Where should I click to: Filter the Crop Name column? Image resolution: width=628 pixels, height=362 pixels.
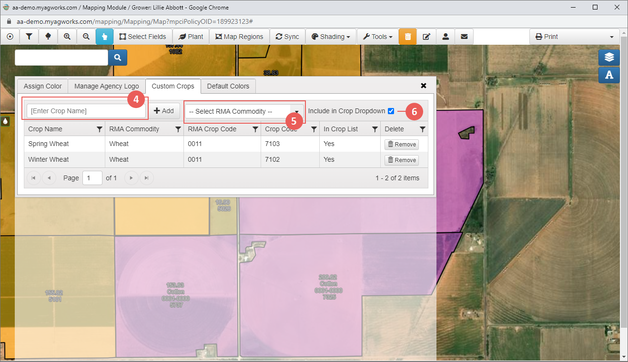(x=100, y=129)
